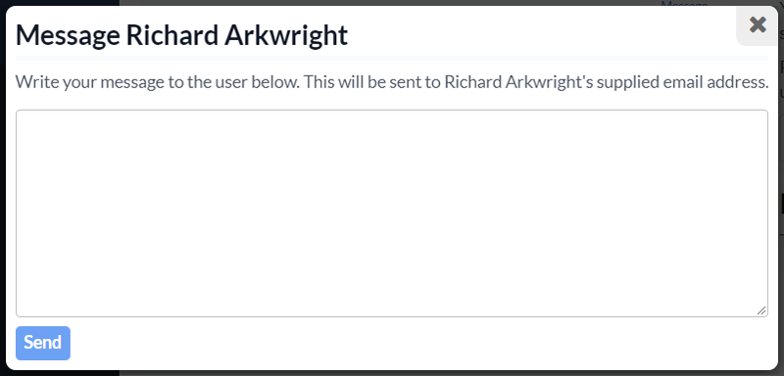784x376 pixels.
Task: Click the text area resize grip
Action: [761, 310]
